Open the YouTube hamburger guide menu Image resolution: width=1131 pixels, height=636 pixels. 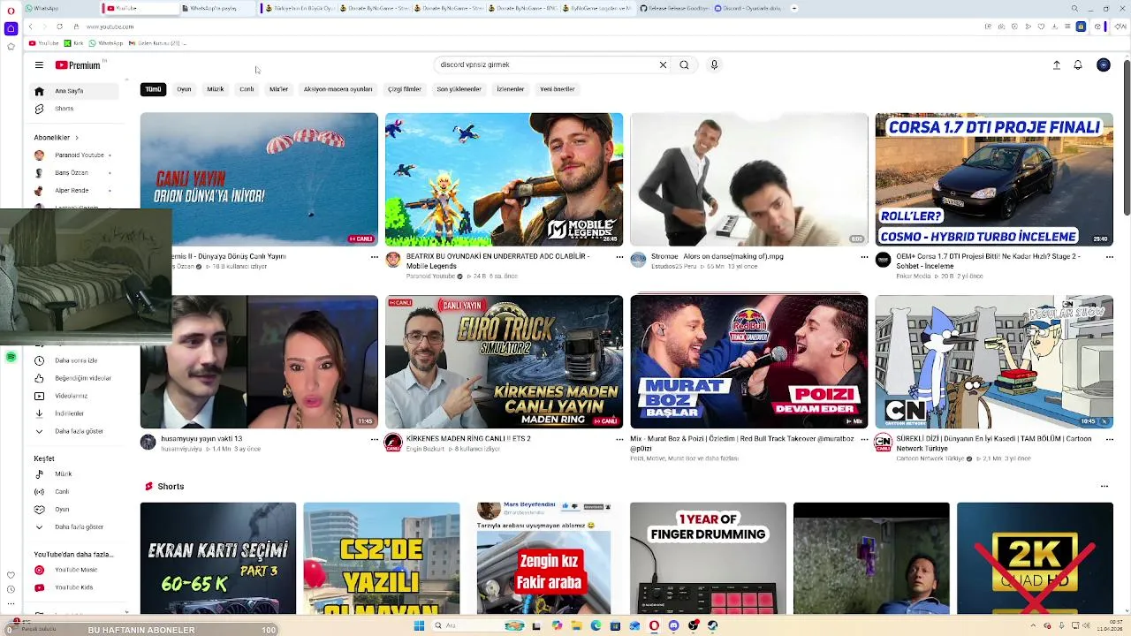pyautogui.click(x=39, y=64)
